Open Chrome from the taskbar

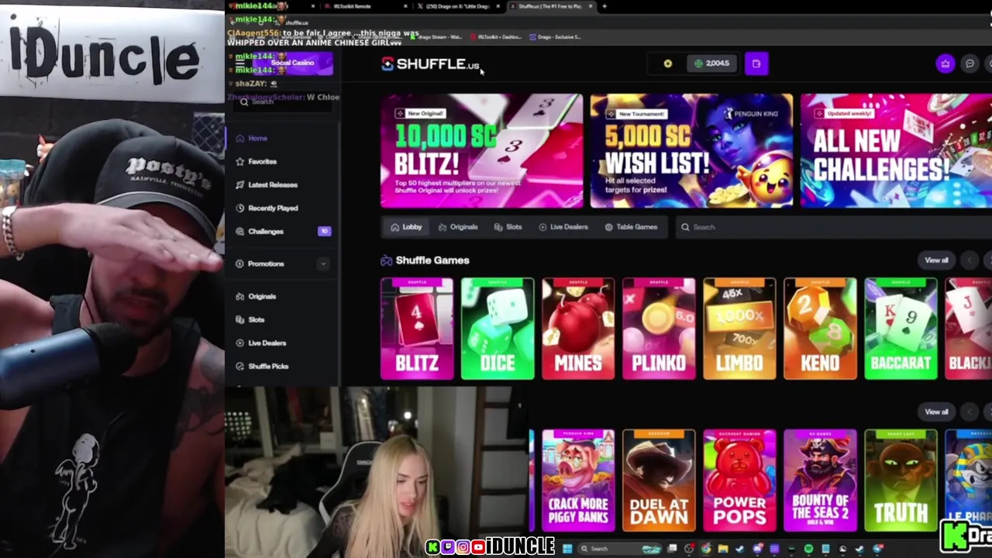pyautogui.click(x=706, y=549)
